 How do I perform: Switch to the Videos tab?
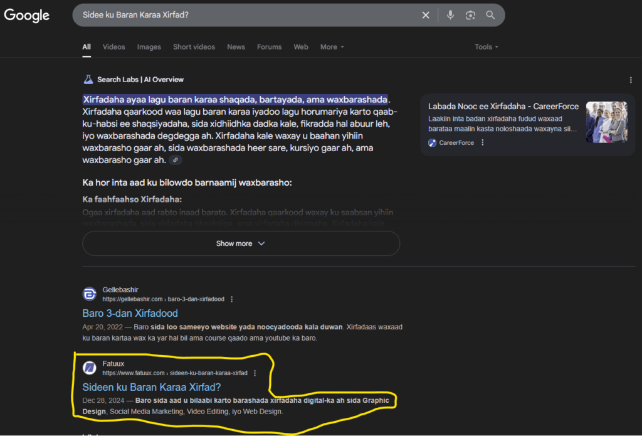pos(114,46)
